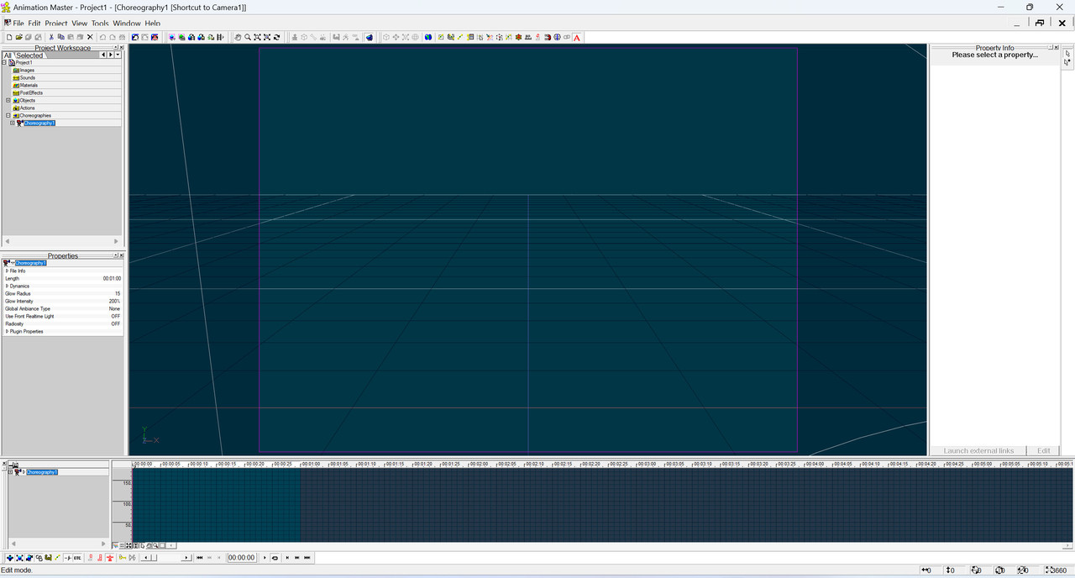Jump to the first frame button
Viewport: 1075px width, 578px height.
tap(199, 558)
